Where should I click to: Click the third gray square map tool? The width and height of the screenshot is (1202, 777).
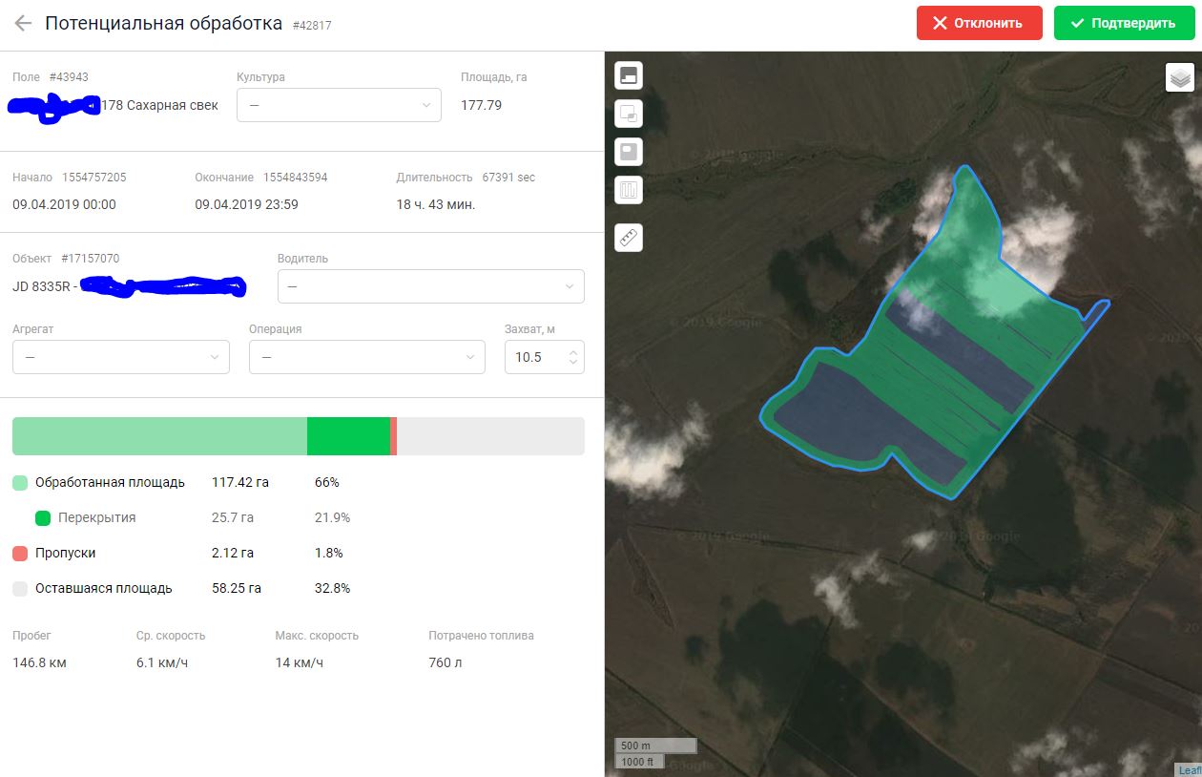tap(629, 152)
